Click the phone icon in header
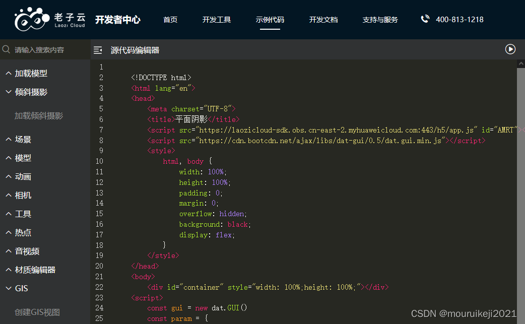The image size is (525, 324). (x=425, y=20)
